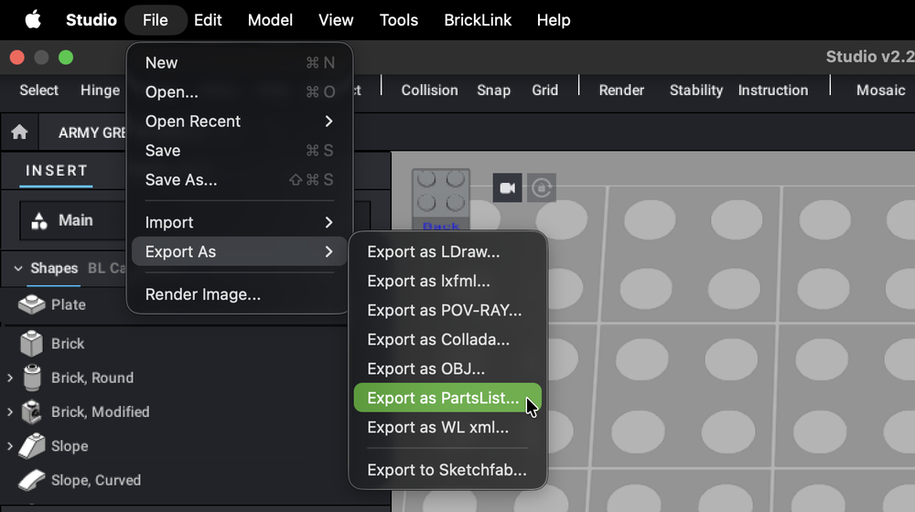Image resolution: width=915 pixels, height=512 pixels.
Task: Select the Slope part icon
Action: point(32,446)
